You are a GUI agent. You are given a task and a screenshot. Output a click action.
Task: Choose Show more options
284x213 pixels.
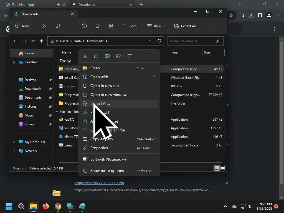[x=119, y=171]
